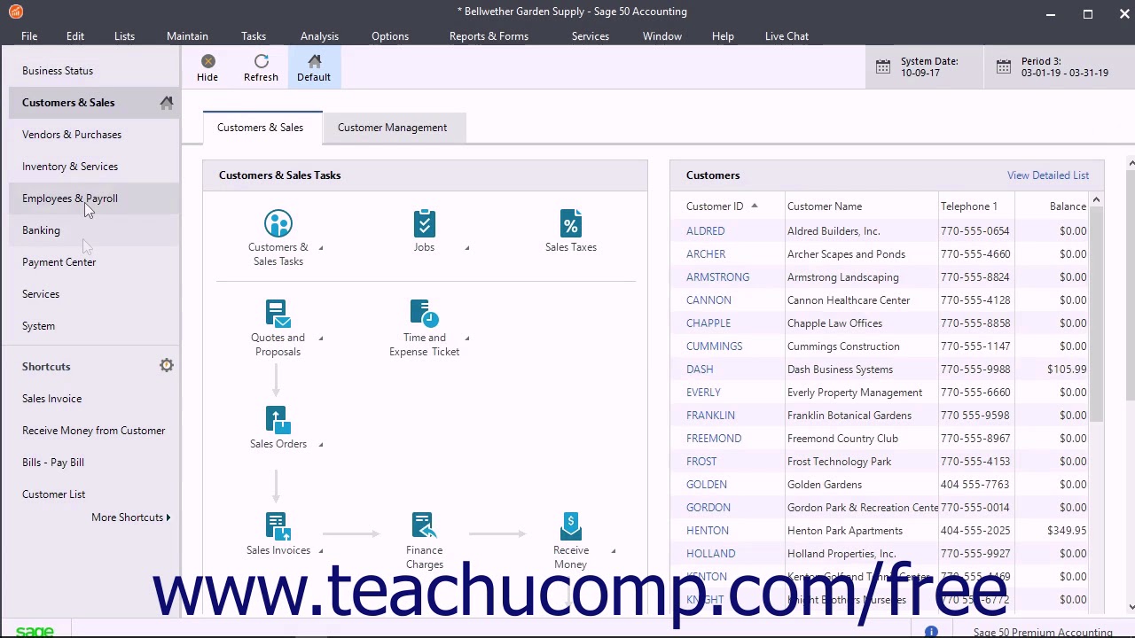Expand the Receive Money dropdown arrow
Viewport: 1135px width, 638px height.
(x=614, y=551)
